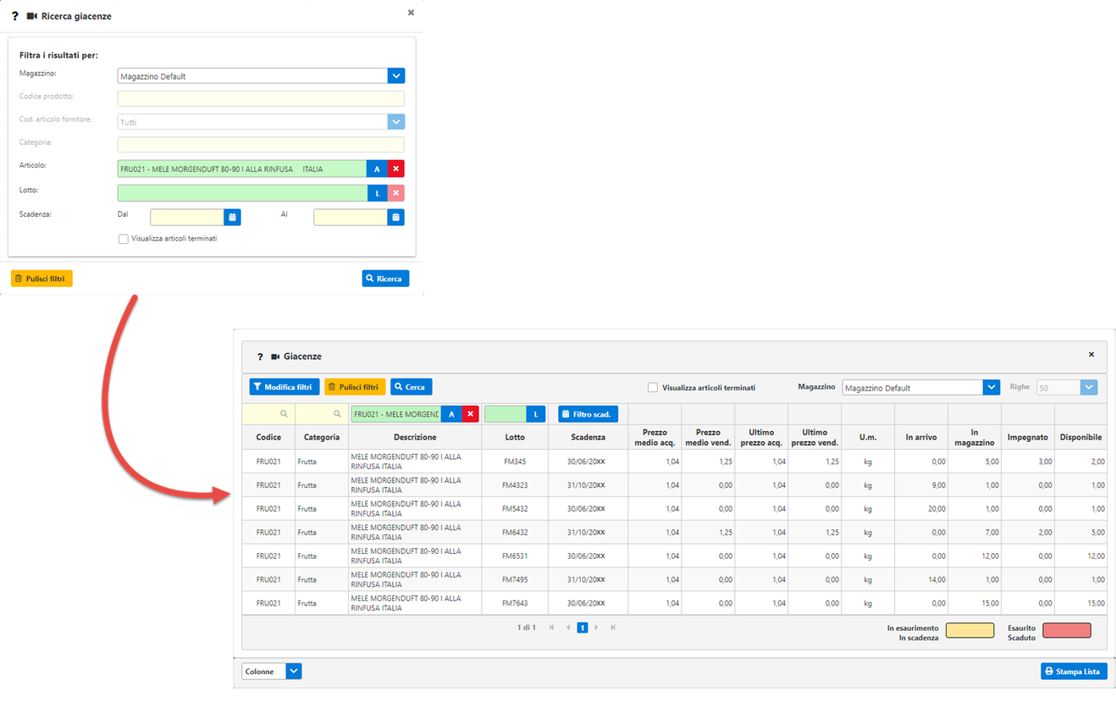Select lot FM7495 cell

[x=515, y=579]
